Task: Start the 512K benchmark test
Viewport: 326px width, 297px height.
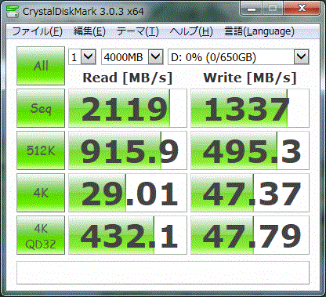Action: pyautogui.click(x=41, y=150)
